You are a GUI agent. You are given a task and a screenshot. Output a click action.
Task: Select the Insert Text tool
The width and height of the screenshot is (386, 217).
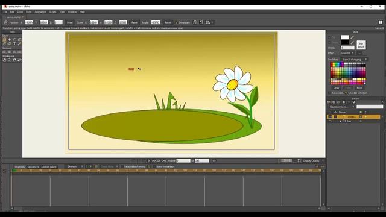click(x=14, y=43)
